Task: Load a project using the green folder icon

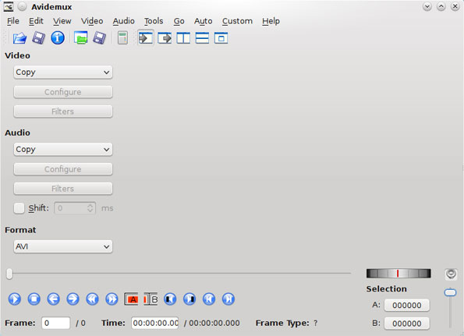Action: [x=81, y=38]
